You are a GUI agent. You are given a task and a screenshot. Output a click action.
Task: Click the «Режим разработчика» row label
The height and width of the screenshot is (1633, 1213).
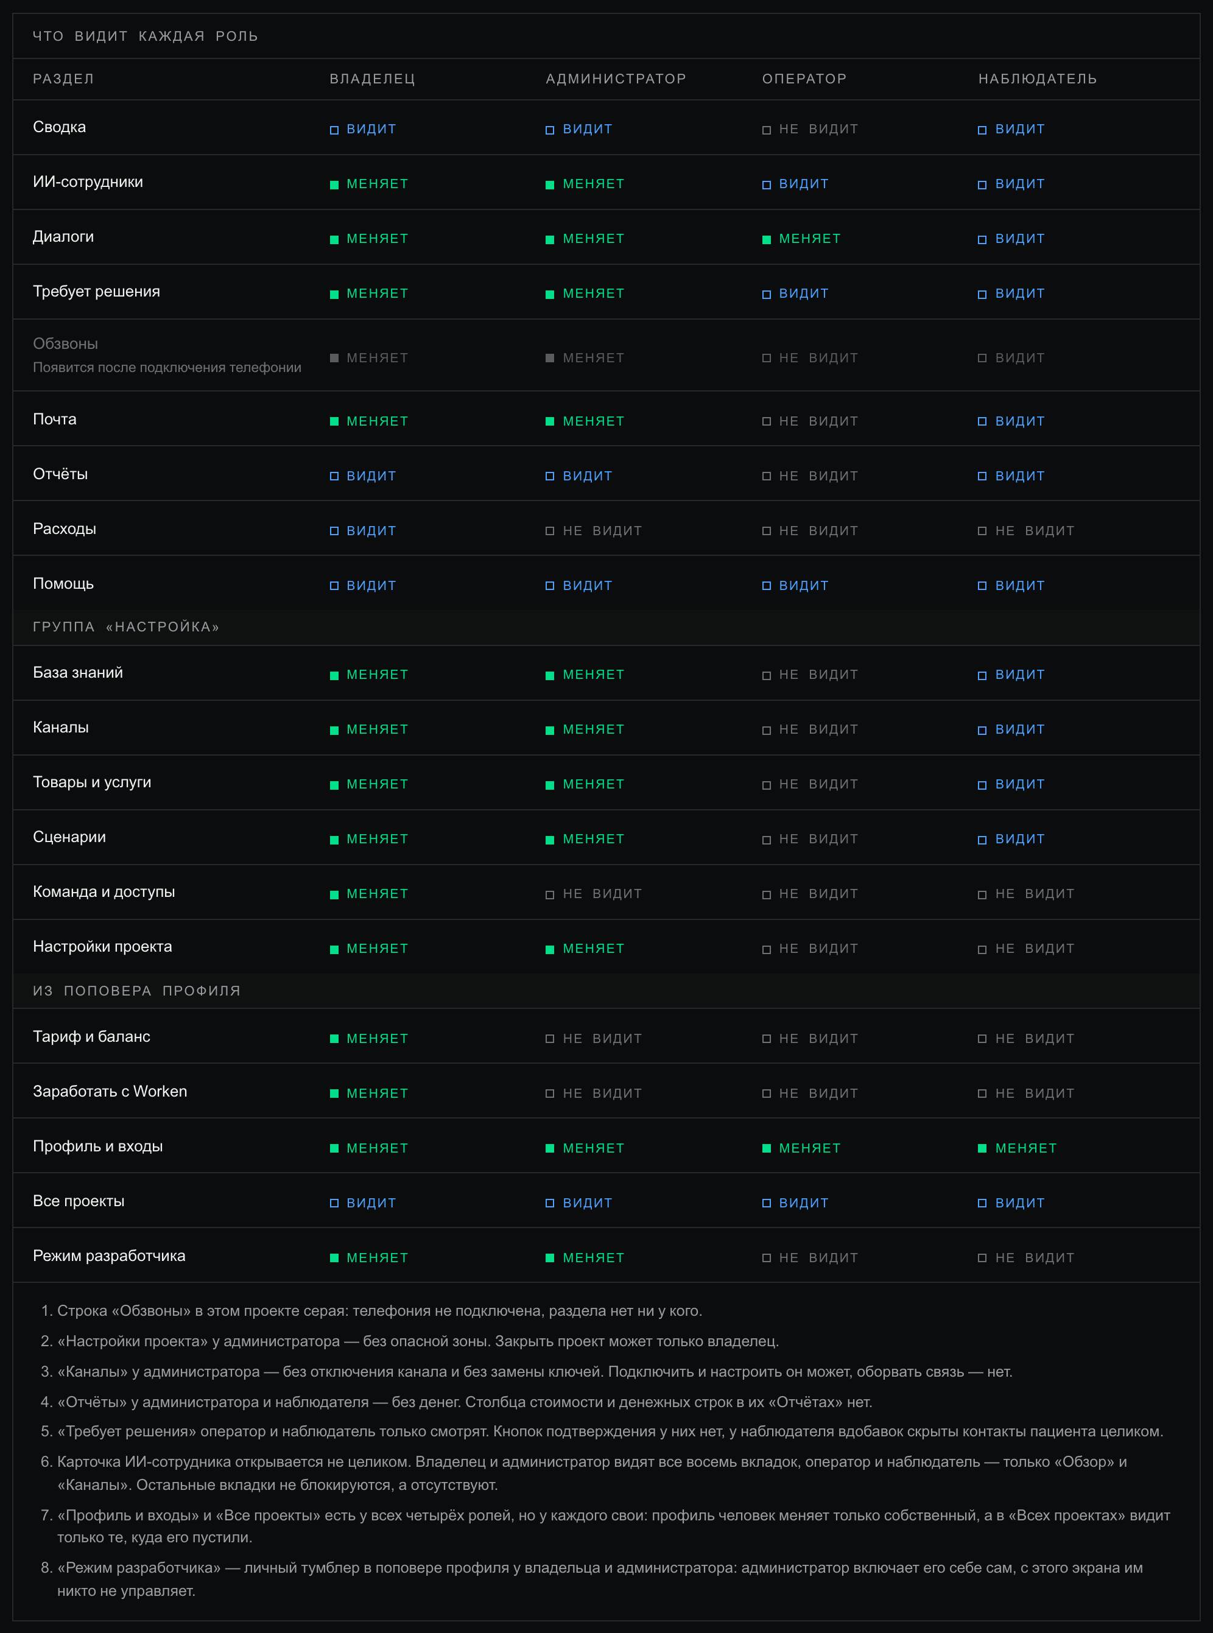[x=108, y=1255]
